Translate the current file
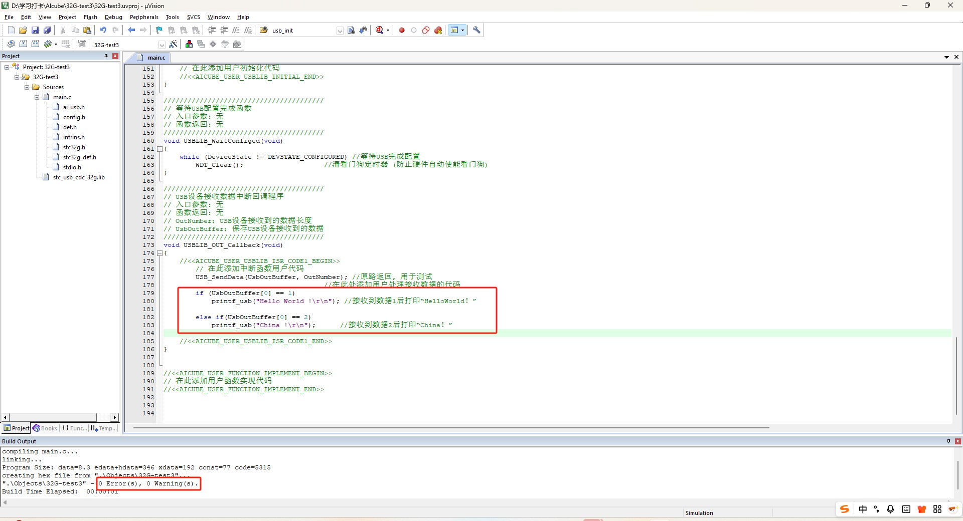The width and height of the screenshot is (963, 521). tap(11, 44)
